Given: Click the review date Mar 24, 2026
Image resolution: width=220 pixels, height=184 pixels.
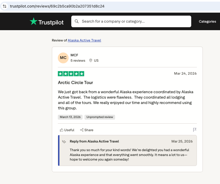Looking at the screenshot, I should tap(185, 74).
